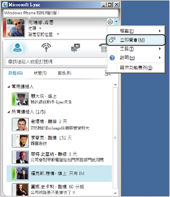Open the Phone dial pad icon
Viewport: 170px width, 197px height.
(x=103, y=48)
